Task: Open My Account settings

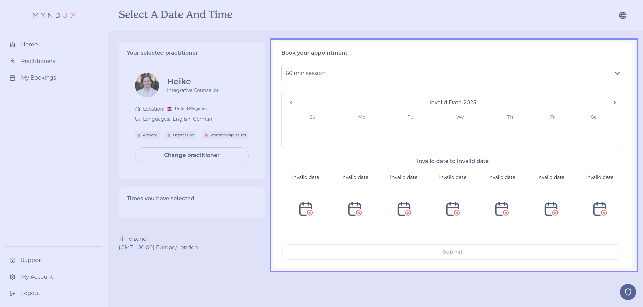Action: point(37,277)
